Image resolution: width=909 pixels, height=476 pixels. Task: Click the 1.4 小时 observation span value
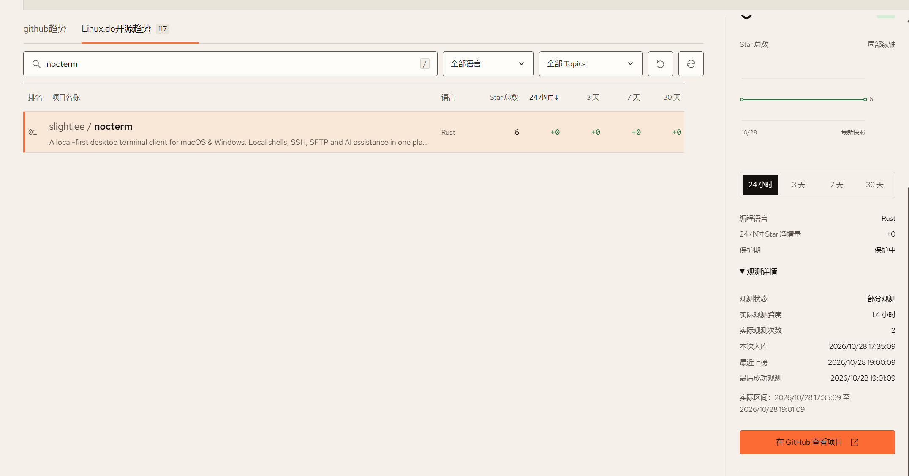pyautogui.click(x=883, y=315)
